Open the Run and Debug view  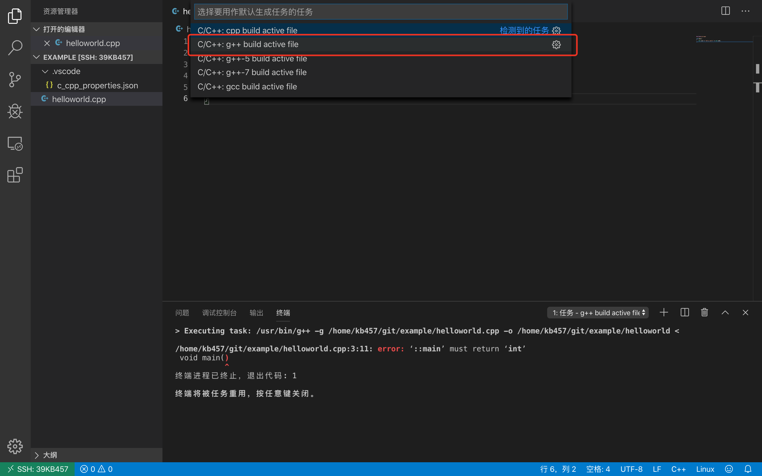point(15,111)
